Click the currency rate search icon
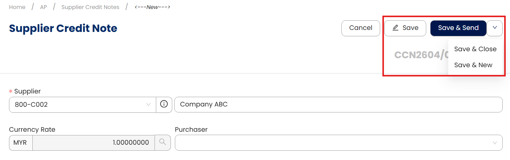The width and height of the screenshot is (510, 160). point(163,142)
